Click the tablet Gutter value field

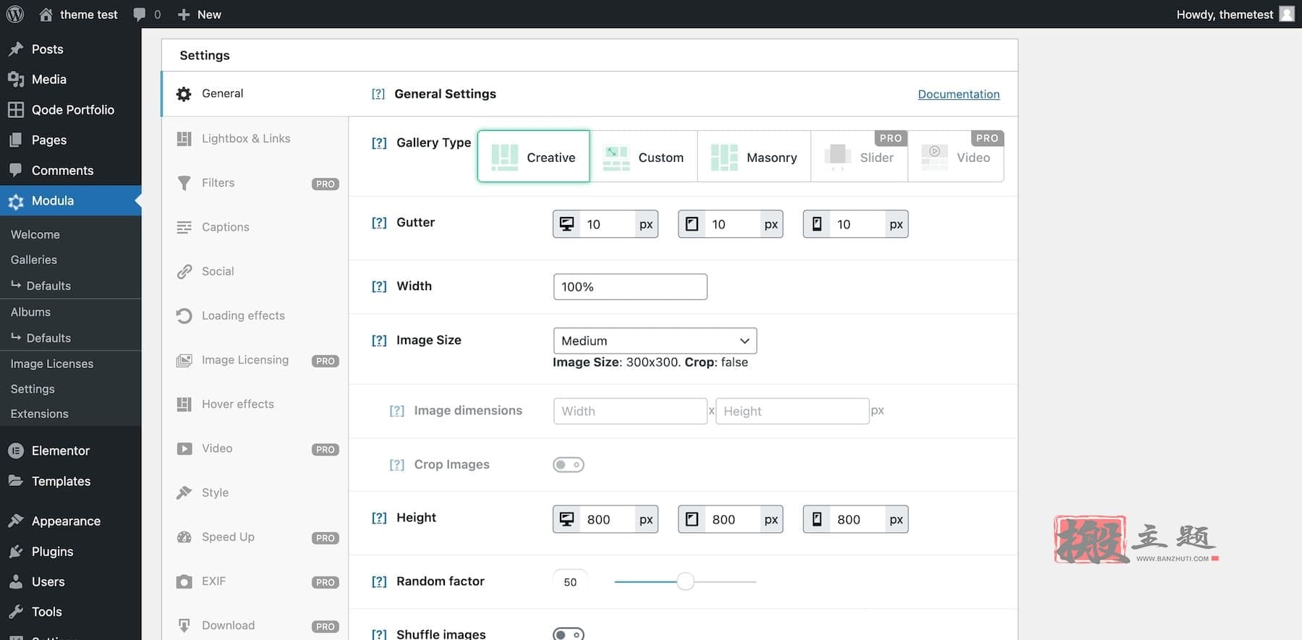(x=733, y=224)
